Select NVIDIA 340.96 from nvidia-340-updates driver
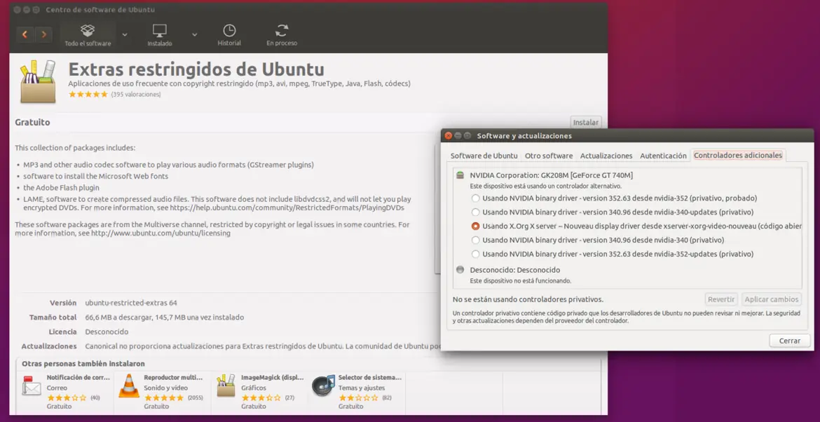Image resolution: width=820 pixels, height=422 pixels. pyautogui.click(x=475, y=212)
